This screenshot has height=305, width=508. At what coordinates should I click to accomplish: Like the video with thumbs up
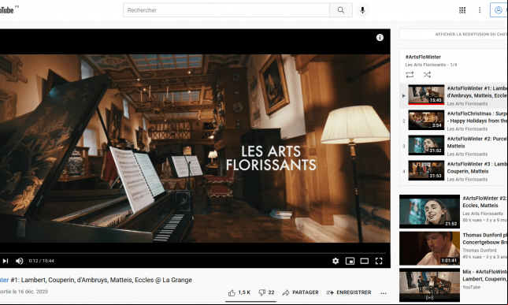coord(239,292)
